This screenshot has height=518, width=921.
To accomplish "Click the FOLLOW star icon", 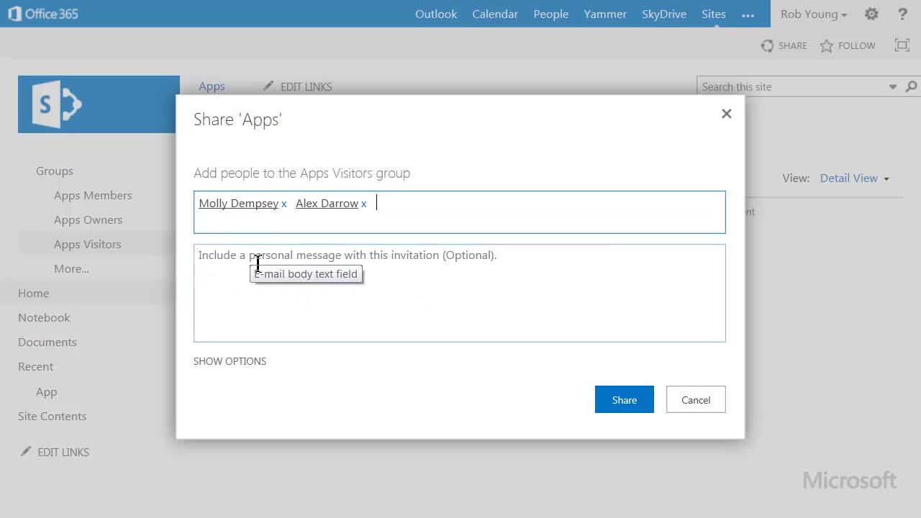I will (x=826, y=45).
